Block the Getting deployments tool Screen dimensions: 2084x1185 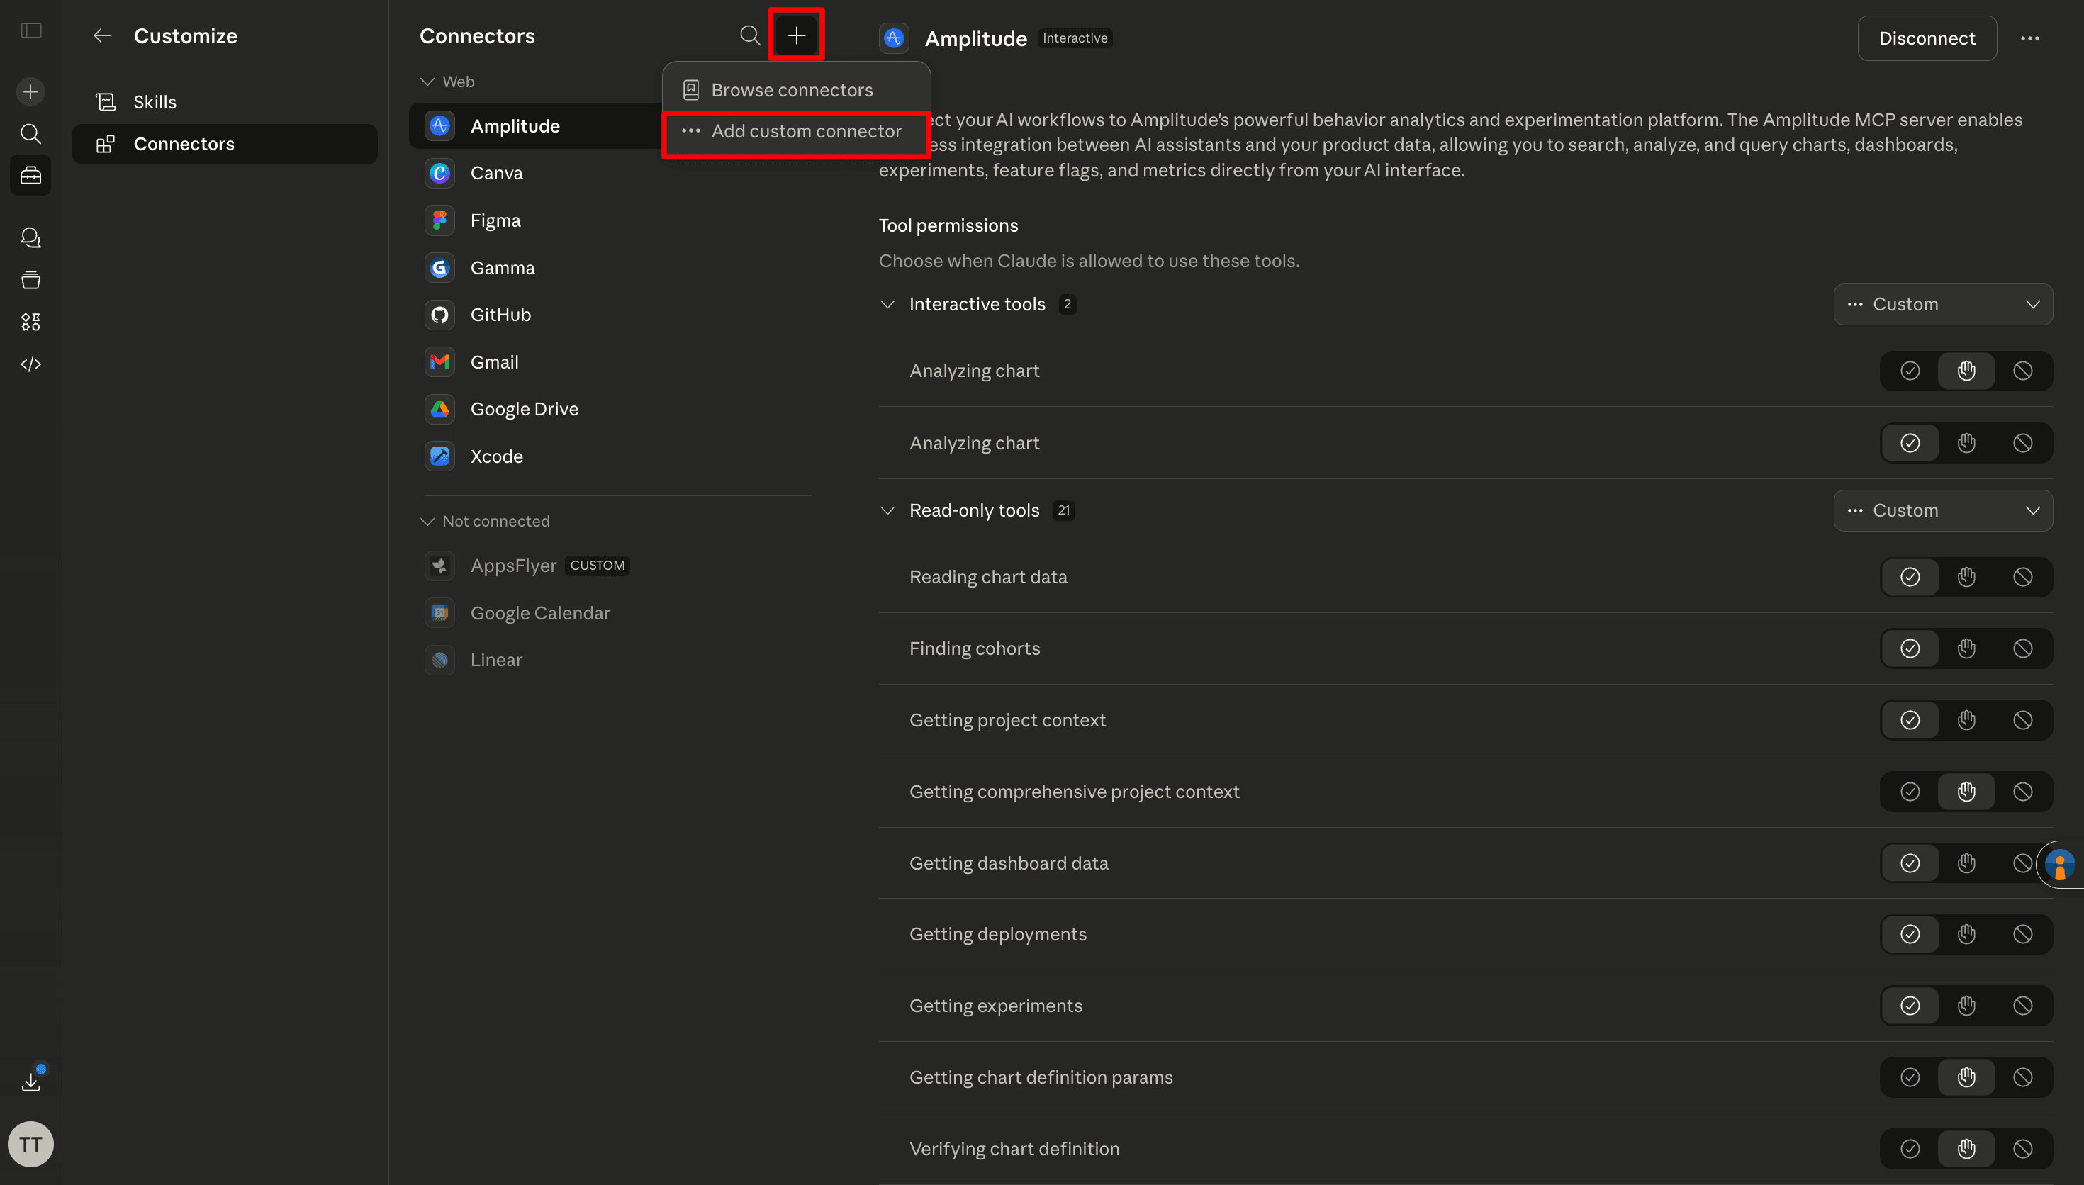(x=2022, y=934)
